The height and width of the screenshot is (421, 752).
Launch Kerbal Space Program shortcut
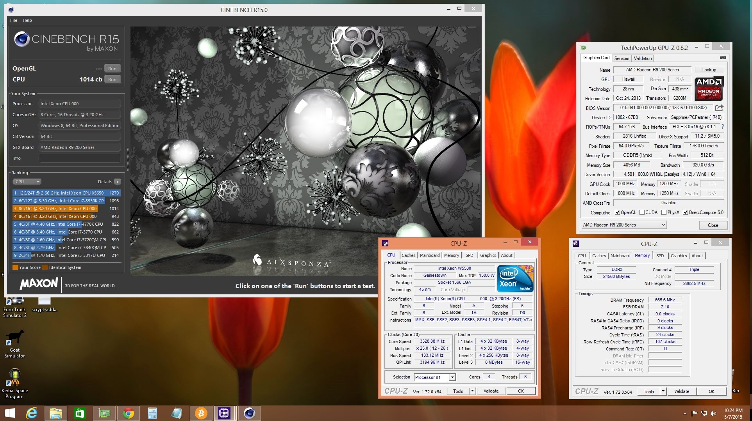tap(15, 384)
